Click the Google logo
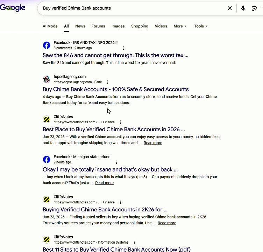263x252 pixels. (x=13, y=8)
